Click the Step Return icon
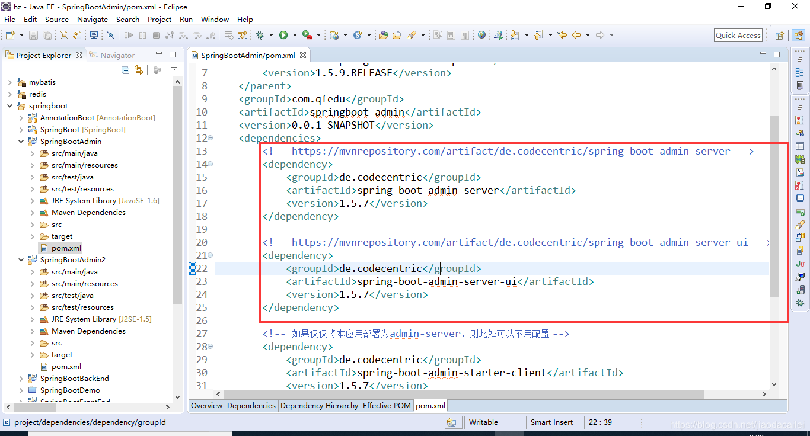This screenshot has height=436, width=810. (x=211, y=35)
